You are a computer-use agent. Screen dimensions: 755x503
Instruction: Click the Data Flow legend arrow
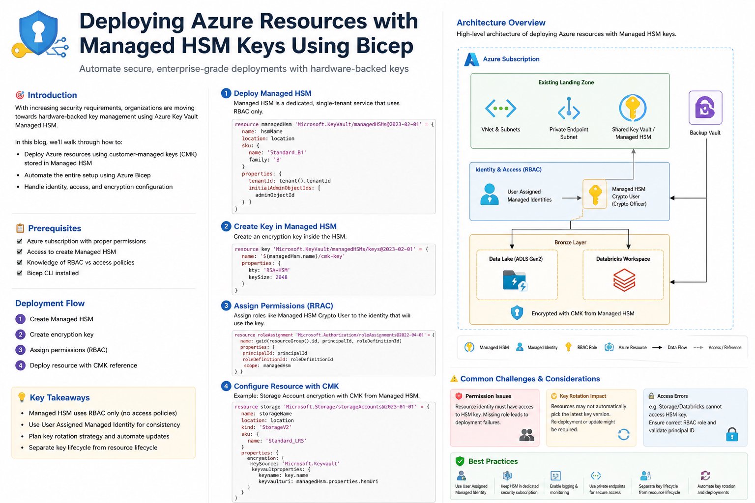coord(657,347)
